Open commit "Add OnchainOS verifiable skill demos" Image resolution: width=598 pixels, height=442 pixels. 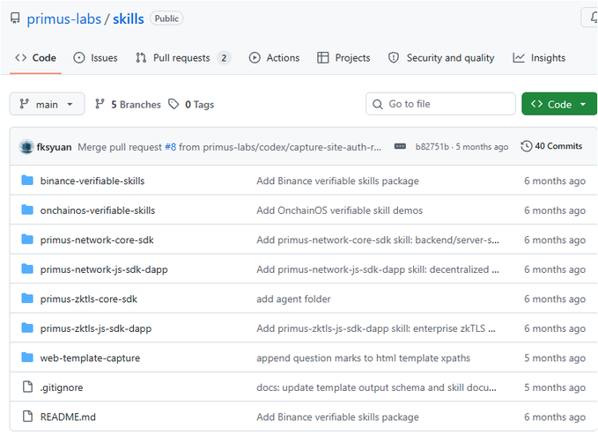339,210
